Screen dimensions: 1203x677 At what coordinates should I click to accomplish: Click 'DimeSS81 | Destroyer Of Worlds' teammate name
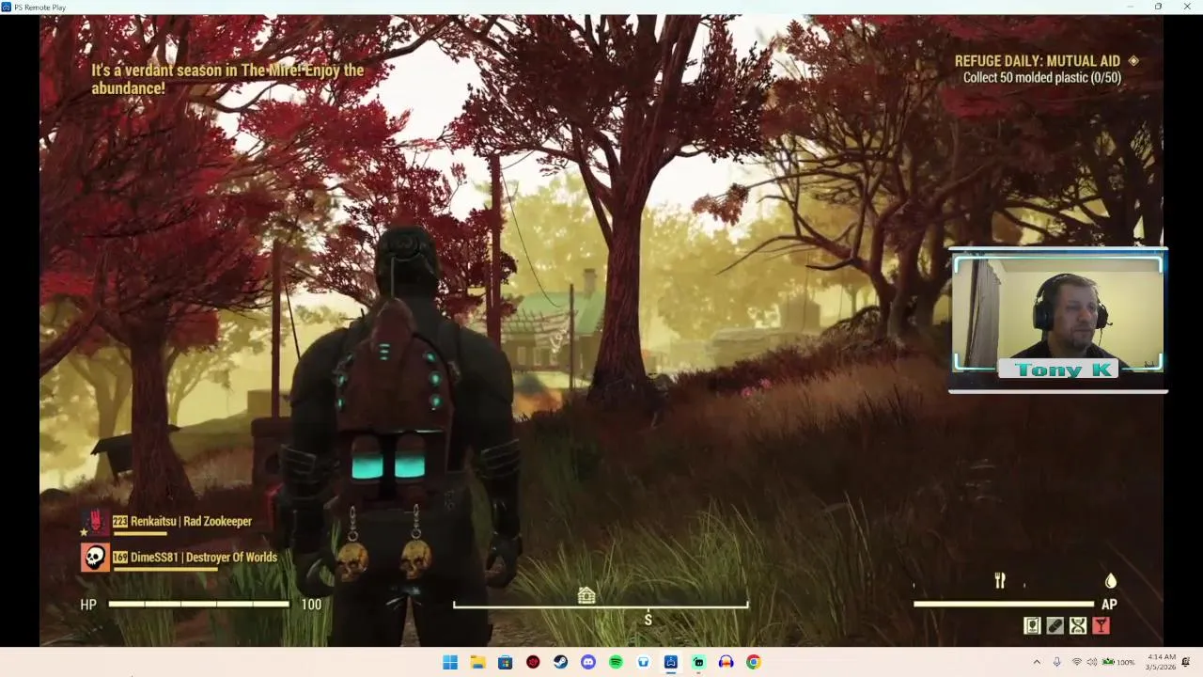tap(204, 557)
